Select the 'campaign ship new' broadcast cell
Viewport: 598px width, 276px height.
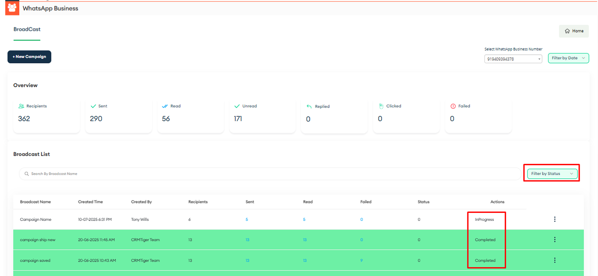38,240
